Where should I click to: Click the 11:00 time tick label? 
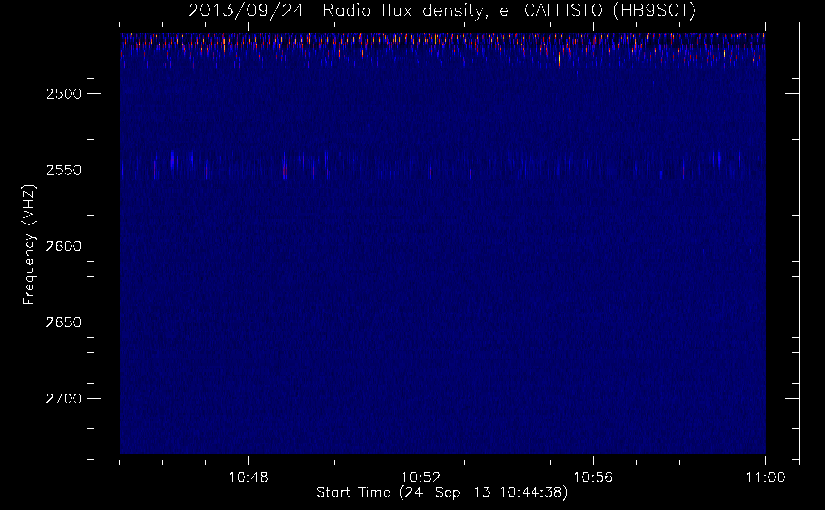(765, 478)
